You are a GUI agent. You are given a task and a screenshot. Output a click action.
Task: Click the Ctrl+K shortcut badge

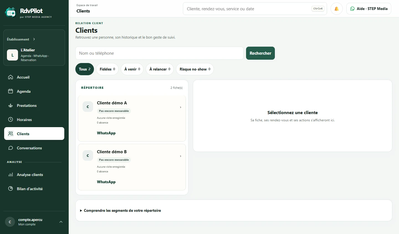(318, 9)
